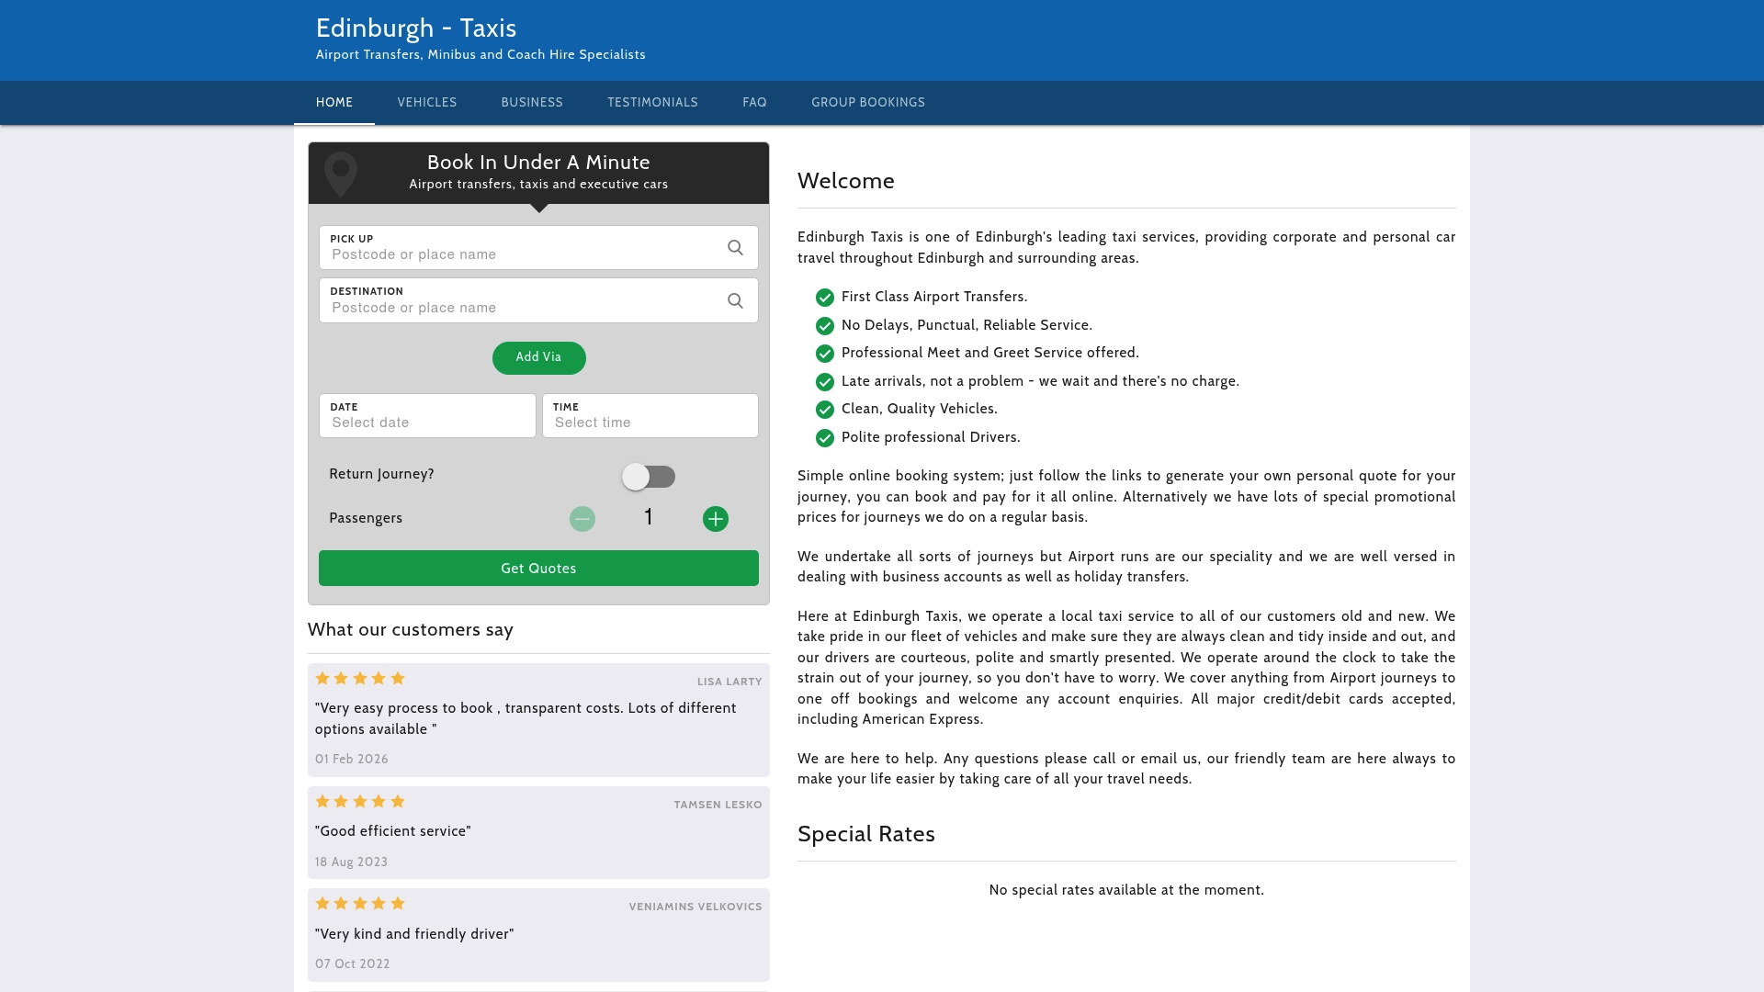The width and height of the screenshot is (1764, 992).
Task: Click the search icon in Pick Up field
Action: pos(735,247)
